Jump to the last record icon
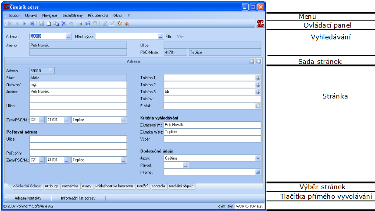The image size is (375, 211). [x=32, y=24]
